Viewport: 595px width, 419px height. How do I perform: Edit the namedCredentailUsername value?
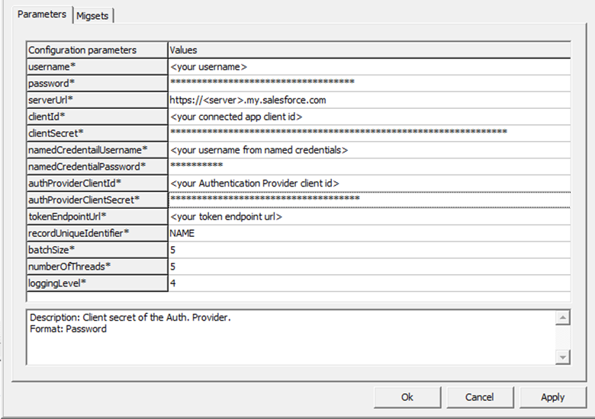369,150
